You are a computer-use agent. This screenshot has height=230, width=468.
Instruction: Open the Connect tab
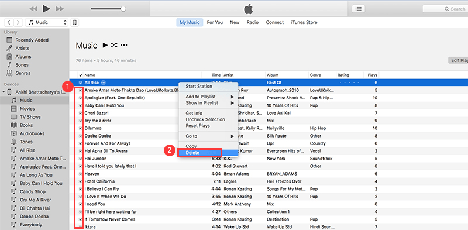pyautogui.click(x=275, y=22)
